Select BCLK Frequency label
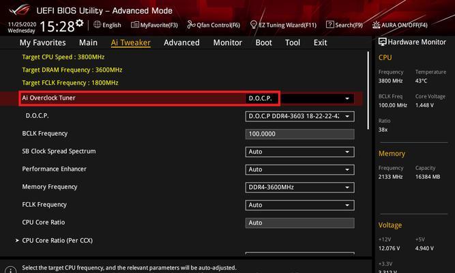Viewport: 455px width, 273px height. click(x=45, y=134)
